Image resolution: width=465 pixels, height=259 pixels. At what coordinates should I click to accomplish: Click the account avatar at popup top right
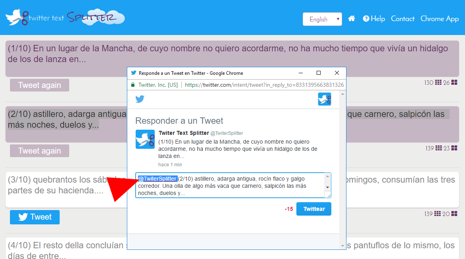pos(325,99)
